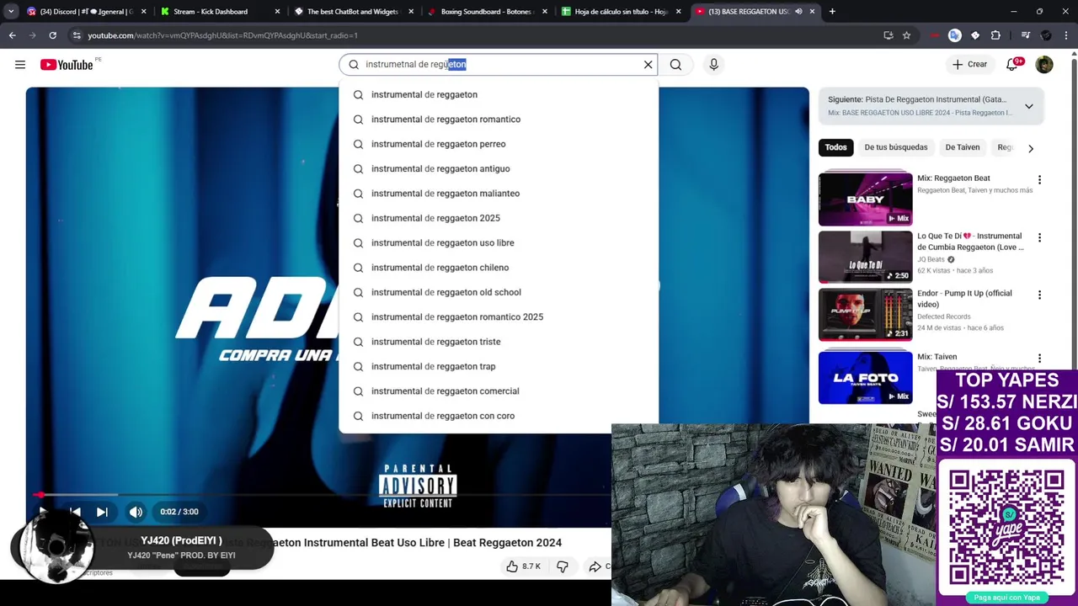Open Mix: Reggaeton Beat thumbnail
This screenshot has height=606, width=1078.
[x=865, y=199]
